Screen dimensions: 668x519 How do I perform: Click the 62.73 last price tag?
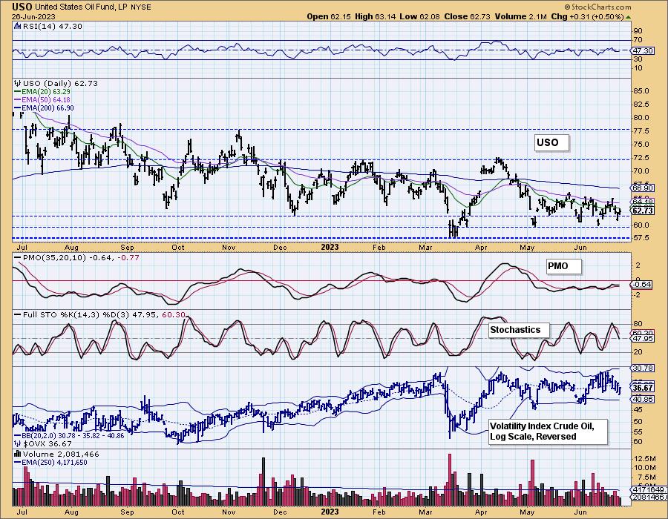pyautogui.click(x=643, y=211)
